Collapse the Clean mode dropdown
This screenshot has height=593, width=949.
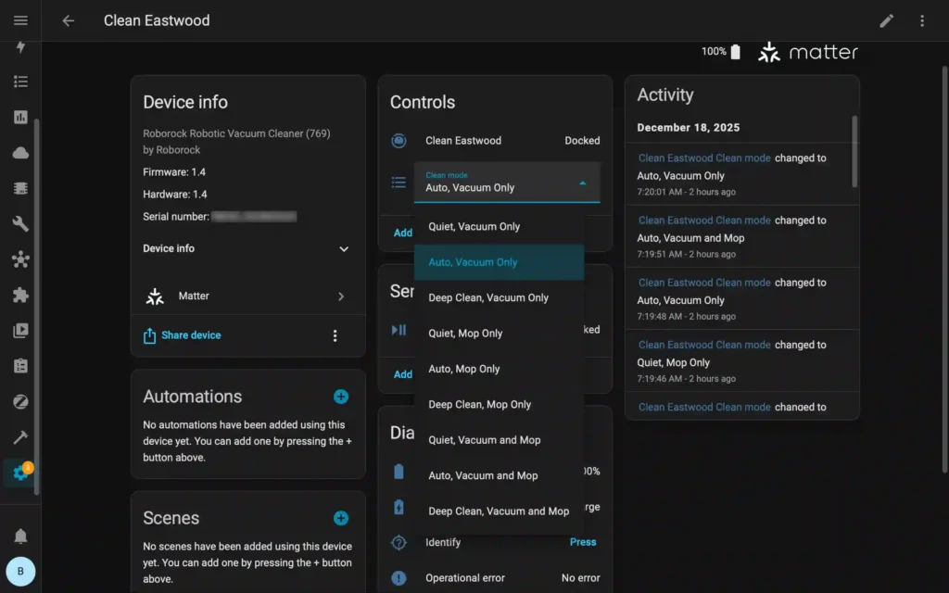pos(582,183)
